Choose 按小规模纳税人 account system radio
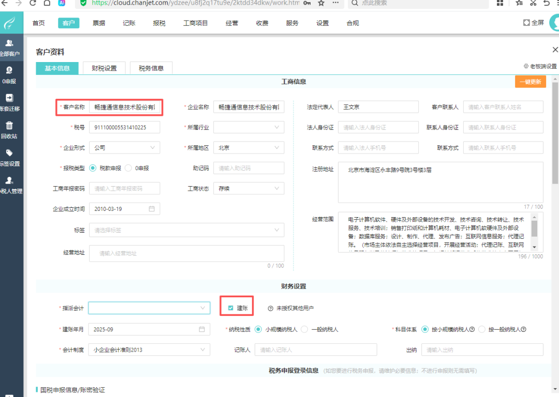Viewport: 559px width, 397px height. pyautogui.click(x=424, y=329)
